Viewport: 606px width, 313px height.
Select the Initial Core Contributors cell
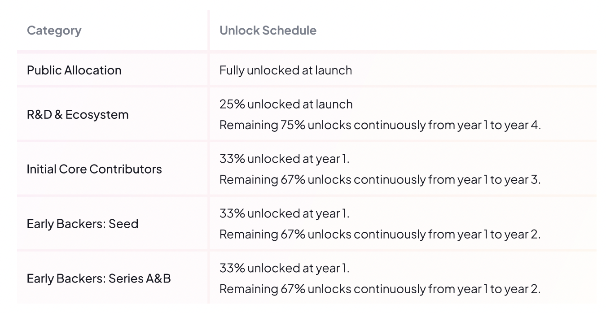(94, 169)
